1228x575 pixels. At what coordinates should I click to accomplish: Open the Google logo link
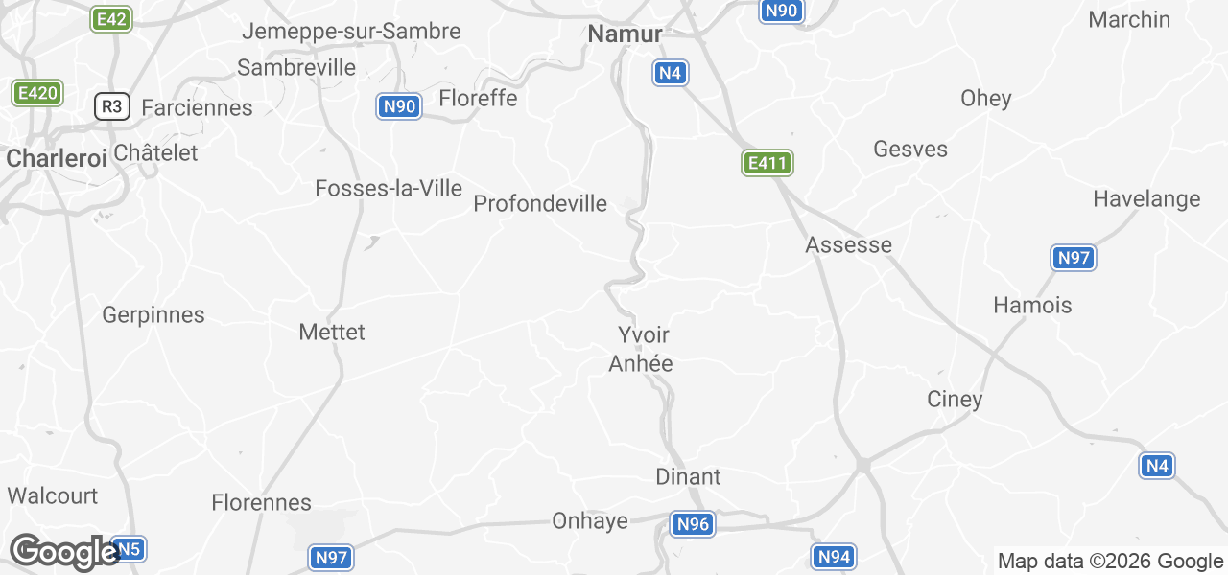click(x=64, y=552)
